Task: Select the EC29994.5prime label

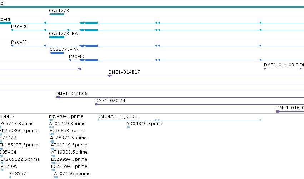Action: click(x=69, y=159)
